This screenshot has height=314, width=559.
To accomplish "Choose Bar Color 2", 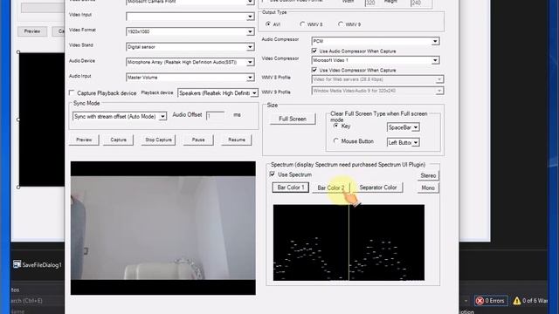I will pos(331,188).
